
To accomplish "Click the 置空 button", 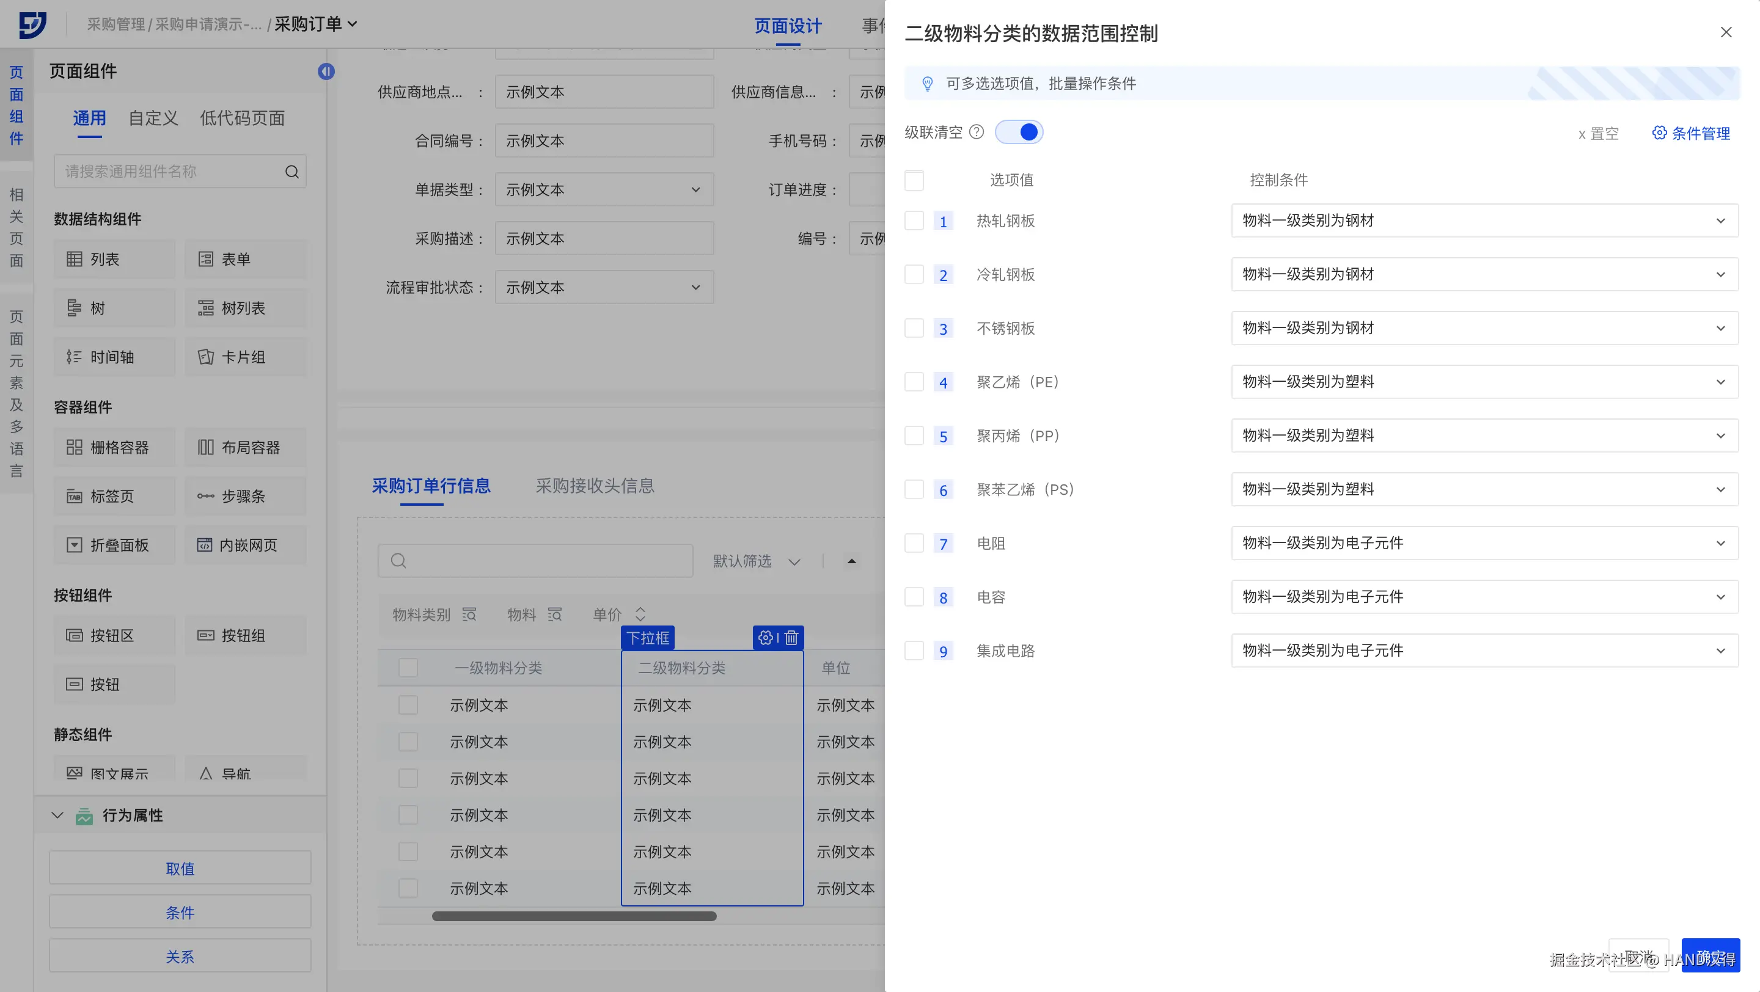I will pos(1598,133).
